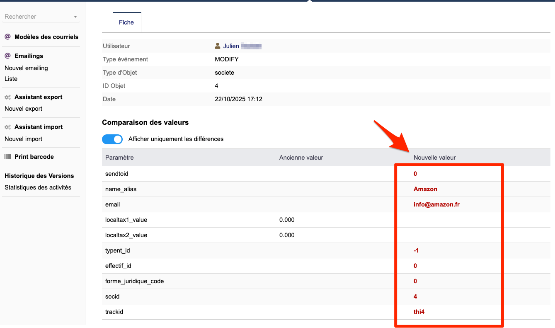Screen dimensions: 555x328
Task: Start a Nouvel export
Action: click(x=23, y=109)
